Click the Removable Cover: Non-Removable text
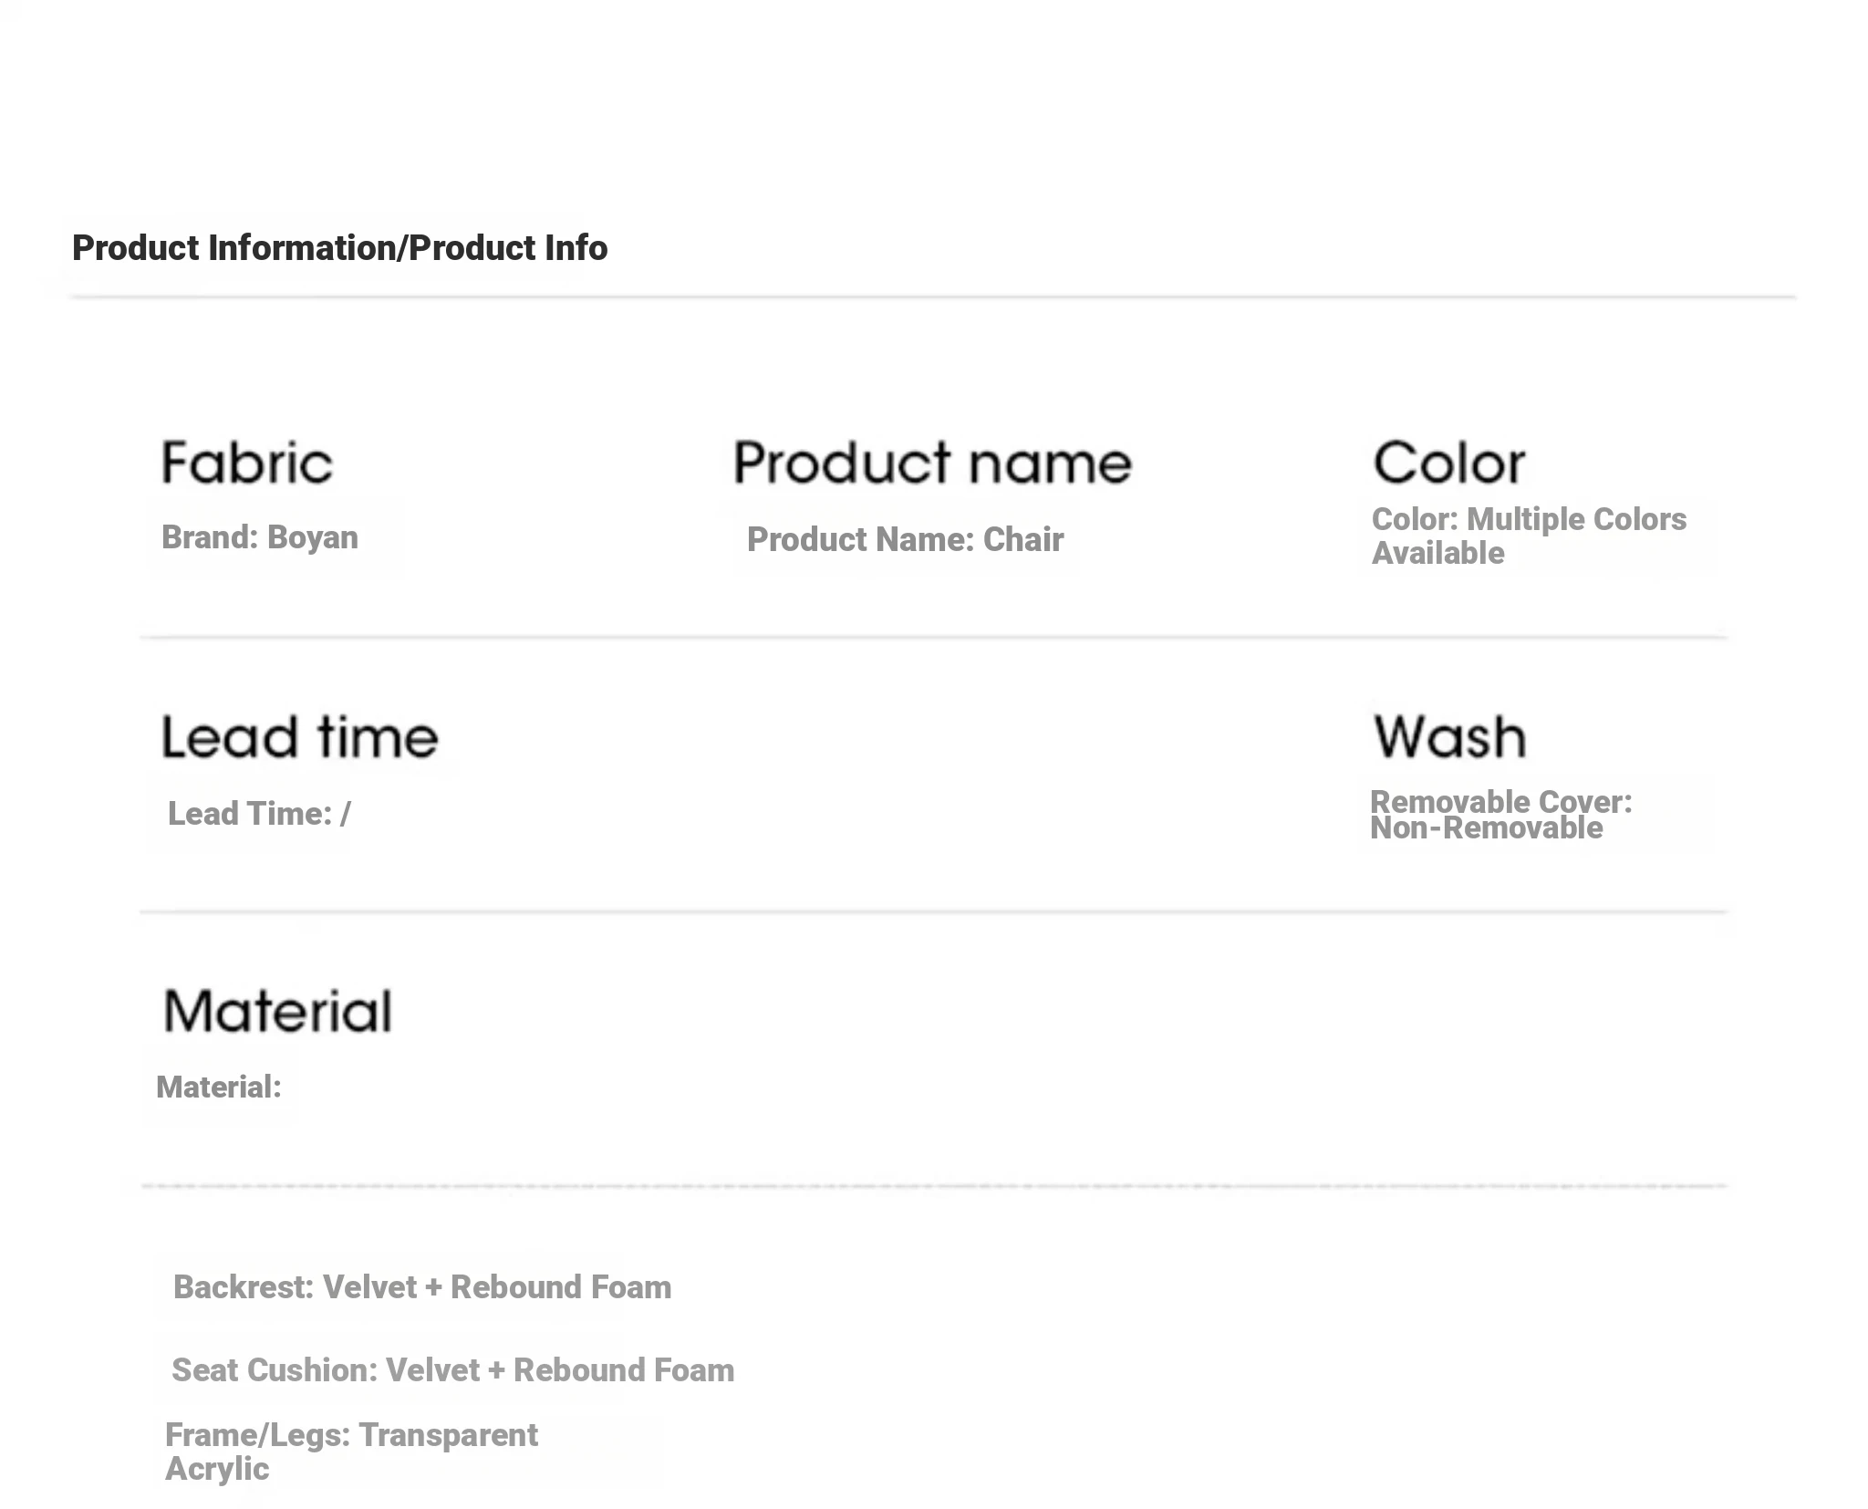Viewport: 1868px width, 1509px height. (x=1500, y=815)
